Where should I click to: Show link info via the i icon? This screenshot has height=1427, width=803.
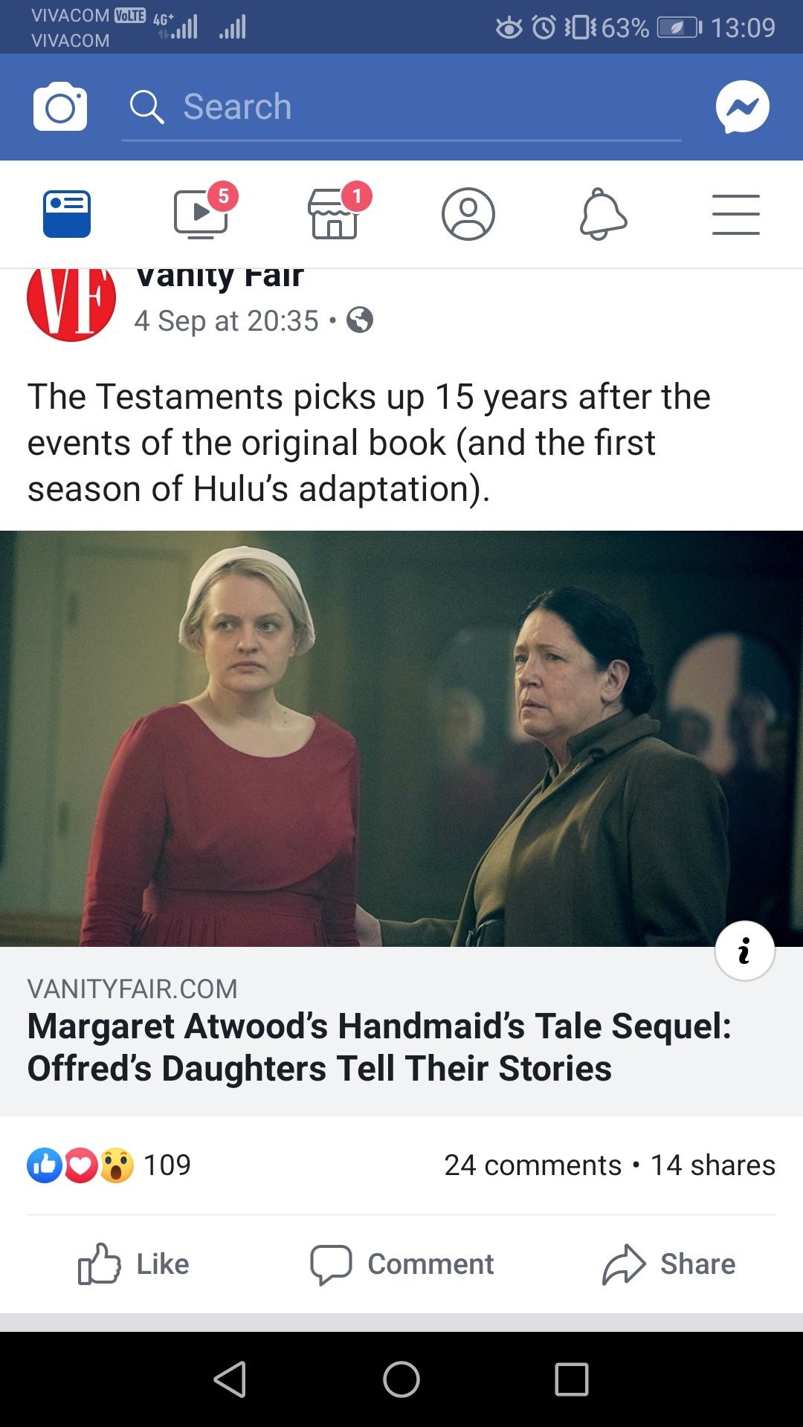[x=744, y=951]
